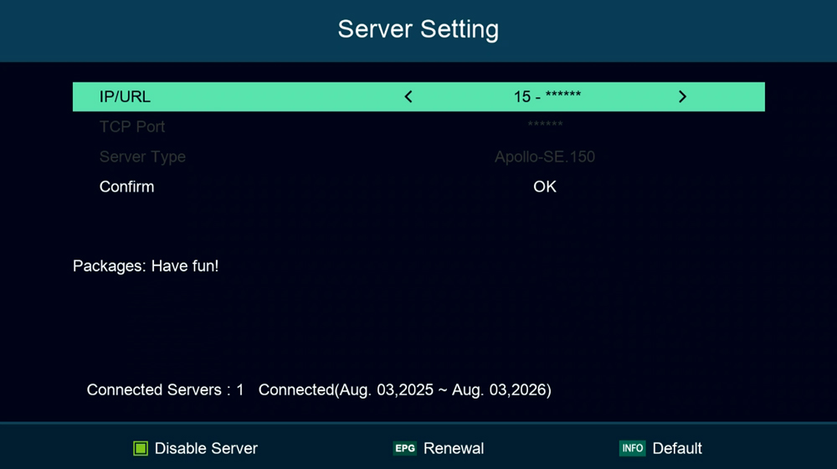837x469 pixels.
Task: Click the Disable Server text label
Action: tap(206, 449)
